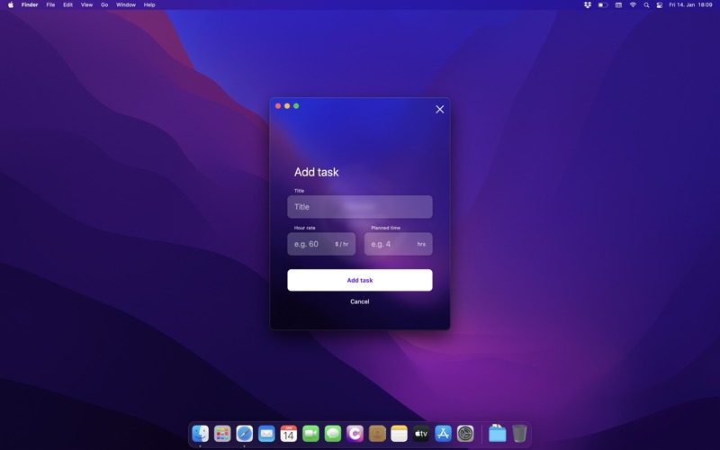720x450 pixels.
Task: Open Messages from the Dock
Action: tap(332, 434)
